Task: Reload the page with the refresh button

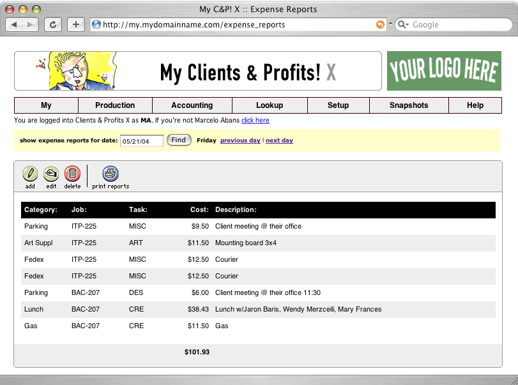Action: pos(52,24)
